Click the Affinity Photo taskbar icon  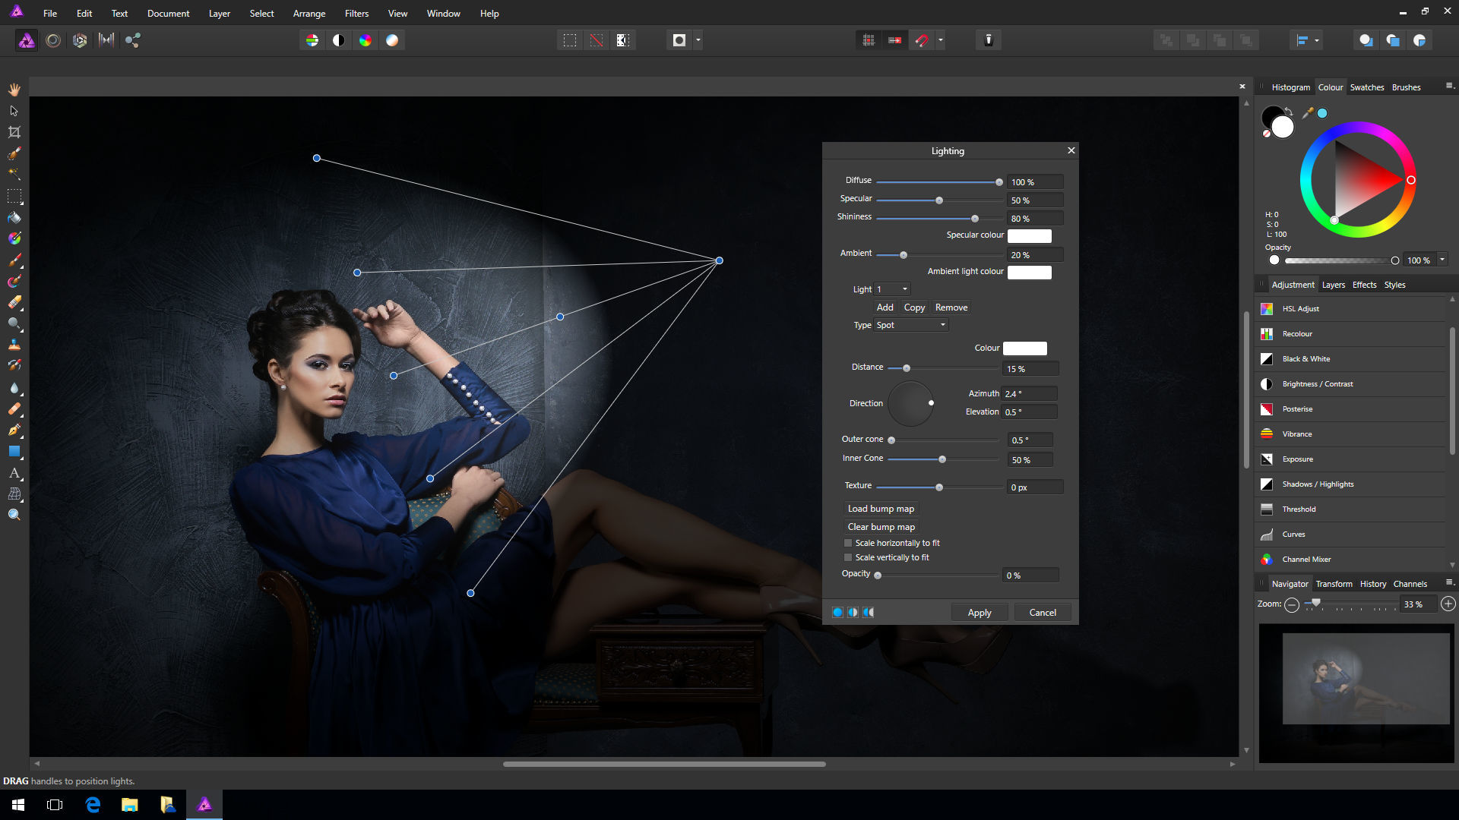tap(204, 805)
